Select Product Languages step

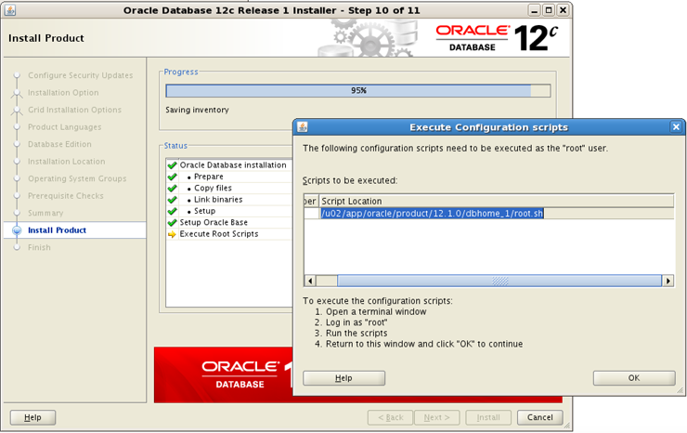pos(64,126)
